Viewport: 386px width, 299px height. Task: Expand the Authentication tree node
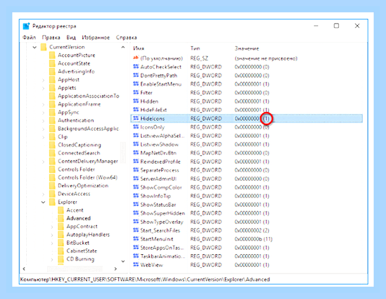44,121
